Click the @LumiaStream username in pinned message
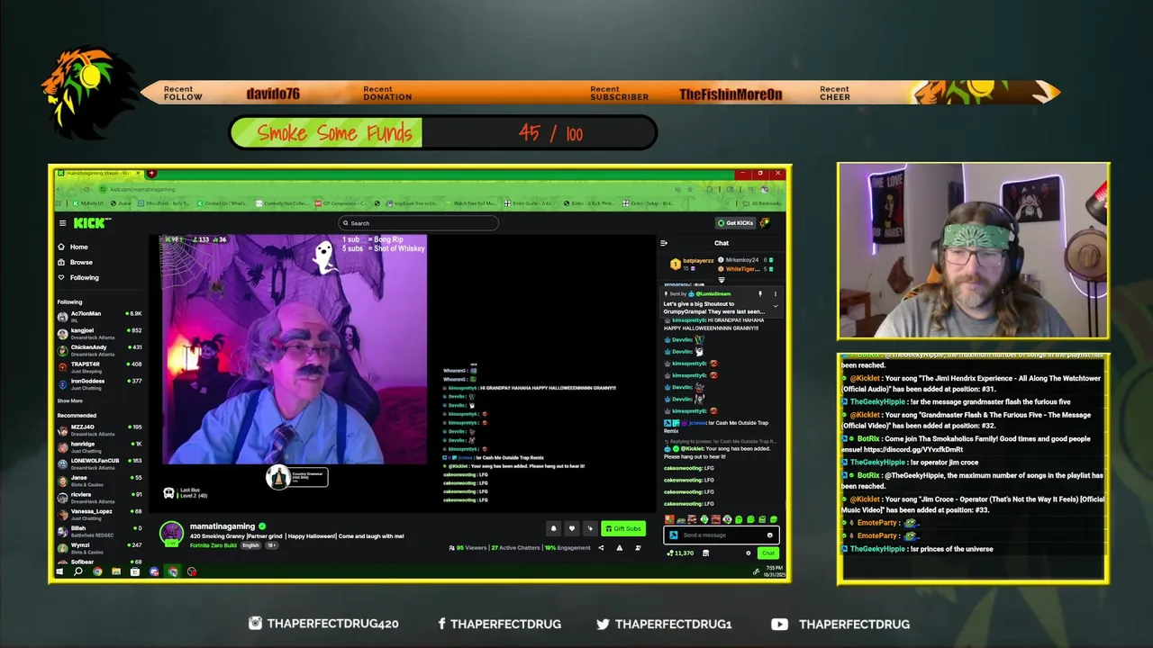This screenshot has height=648, width=1153. [713, 293]
